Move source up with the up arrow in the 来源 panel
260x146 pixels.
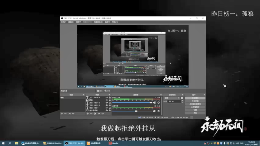pos(99,114)
